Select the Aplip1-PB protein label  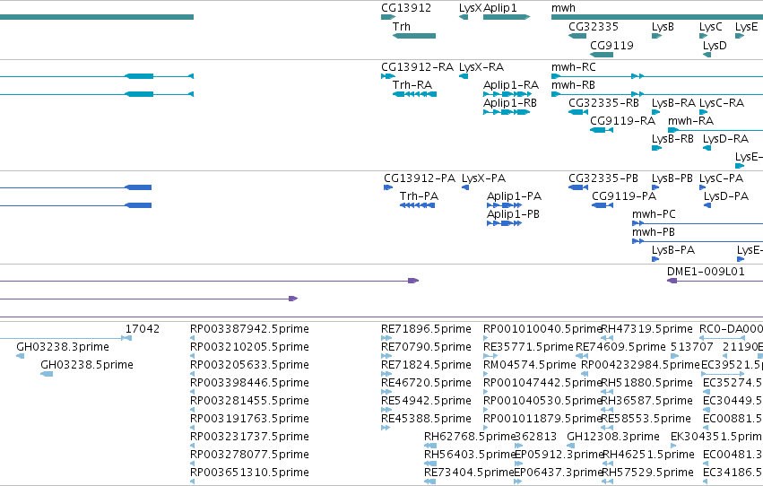(513, 214)
